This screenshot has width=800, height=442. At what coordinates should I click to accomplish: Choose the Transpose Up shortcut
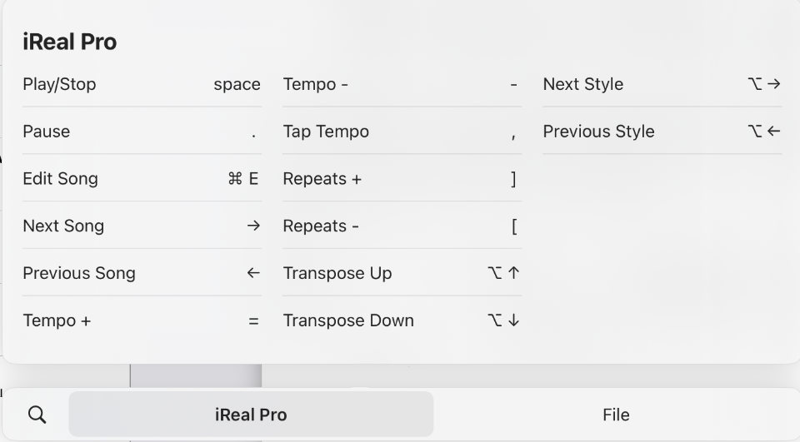point(402,273)
